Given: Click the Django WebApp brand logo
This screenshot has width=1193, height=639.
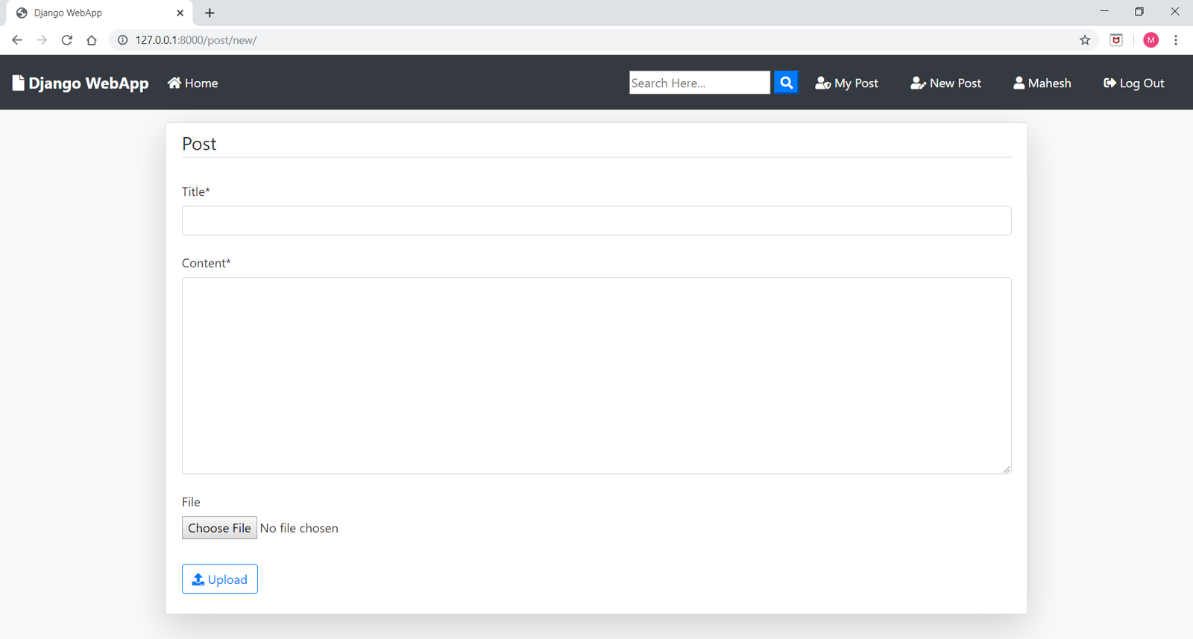Looking at the screenshot, I should tap(81, 83).
